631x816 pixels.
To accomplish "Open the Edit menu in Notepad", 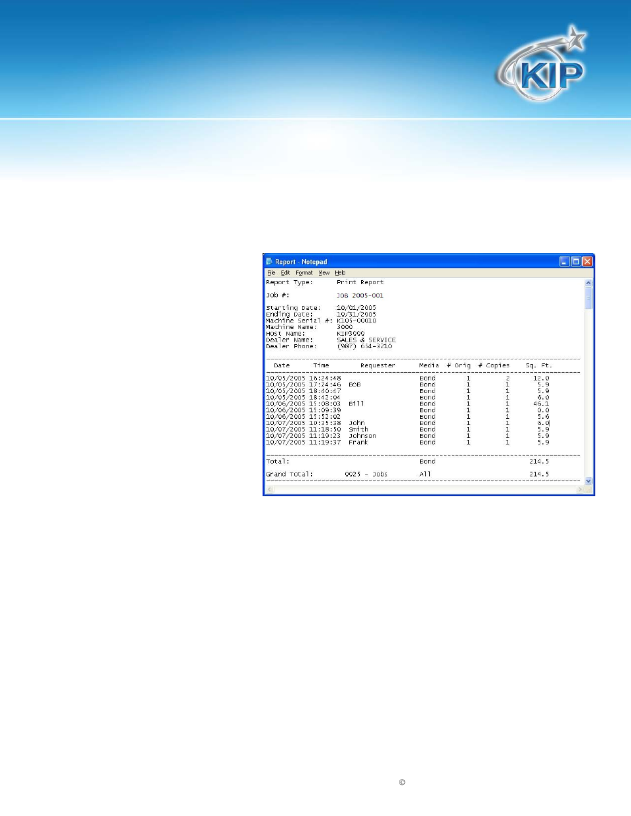I will (x=285, y=273).
